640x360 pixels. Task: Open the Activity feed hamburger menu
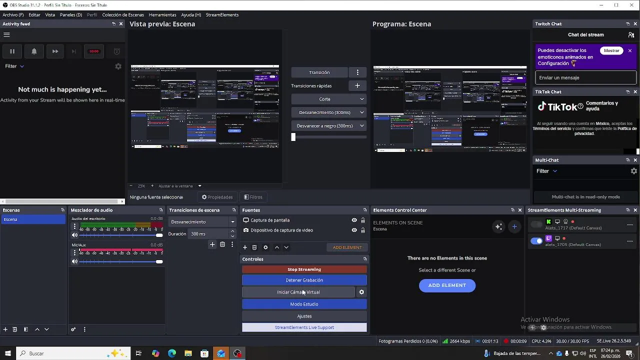6,35
